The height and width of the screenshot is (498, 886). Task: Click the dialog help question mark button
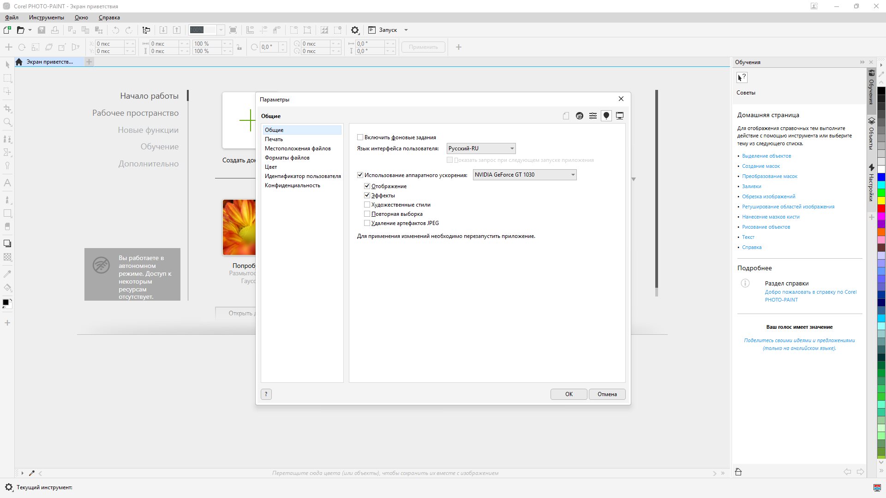coord(266,394)
